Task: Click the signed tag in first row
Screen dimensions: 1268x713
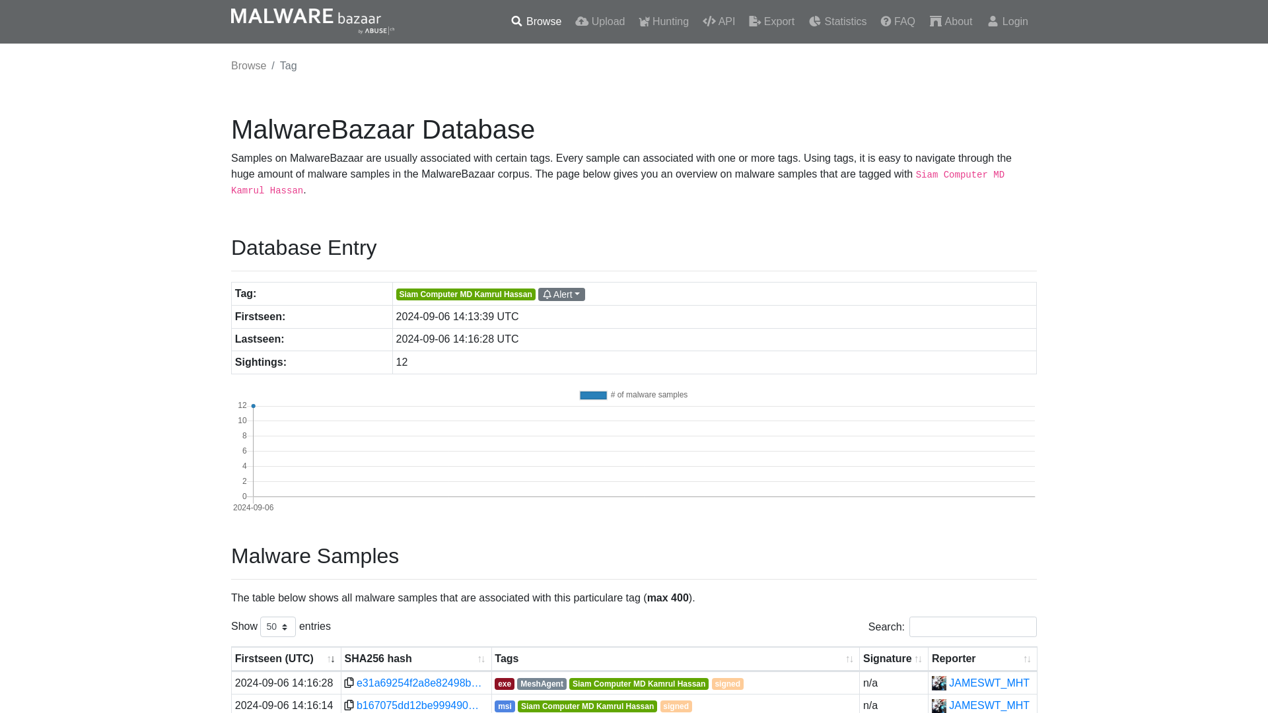Action: (727, 684)
